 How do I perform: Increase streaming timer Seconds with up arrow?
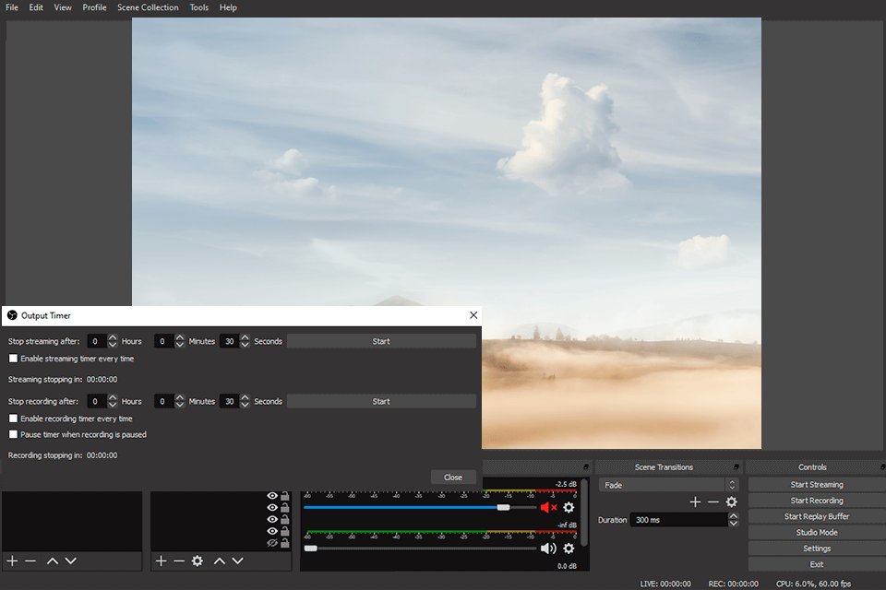click(245, 336)
